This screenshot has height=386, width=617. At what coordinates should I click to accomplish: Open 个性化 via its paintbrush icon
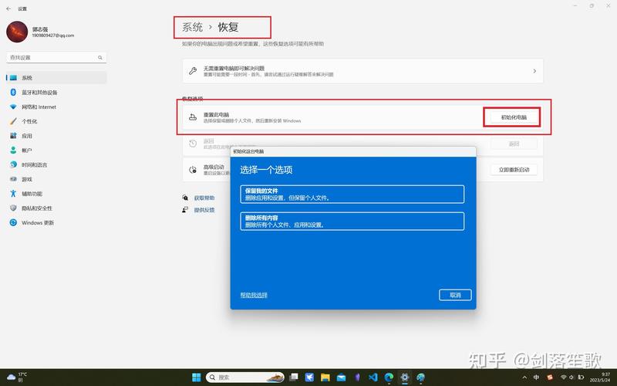pyautogui.click(x=13, y=121)
